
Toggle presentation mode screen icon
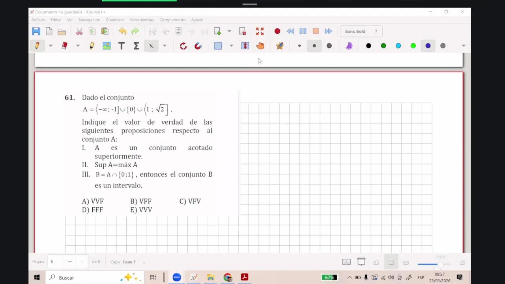361,262
